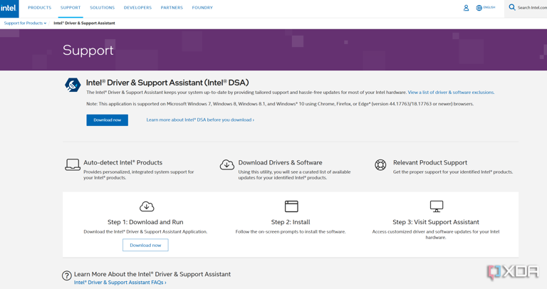Open View a list of driver & software exclusions link
The height and width of the screenshot is (289, 547).
pyautogui.click(x=451, y=93)
